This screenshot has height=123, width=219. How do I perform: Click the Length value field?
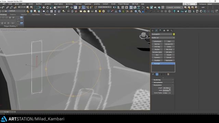166,88
